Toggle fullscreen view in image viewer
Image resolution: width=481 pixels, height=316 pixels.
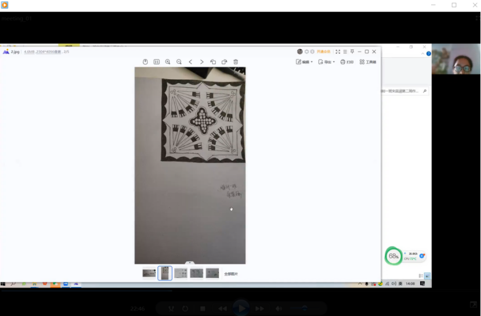(x=337, y=52)
